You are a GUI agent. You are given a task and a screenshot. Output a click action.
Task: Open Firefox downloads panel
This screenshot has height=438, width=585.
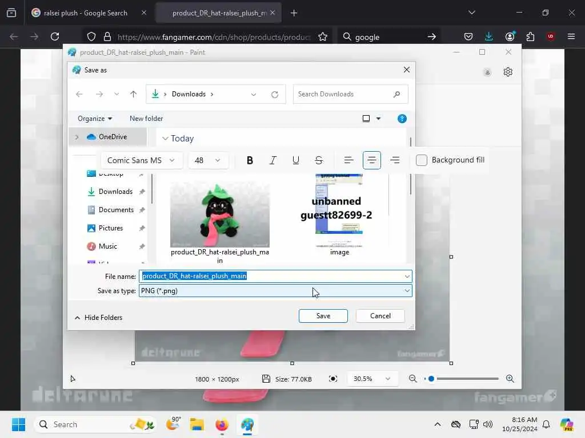(489, 36)
